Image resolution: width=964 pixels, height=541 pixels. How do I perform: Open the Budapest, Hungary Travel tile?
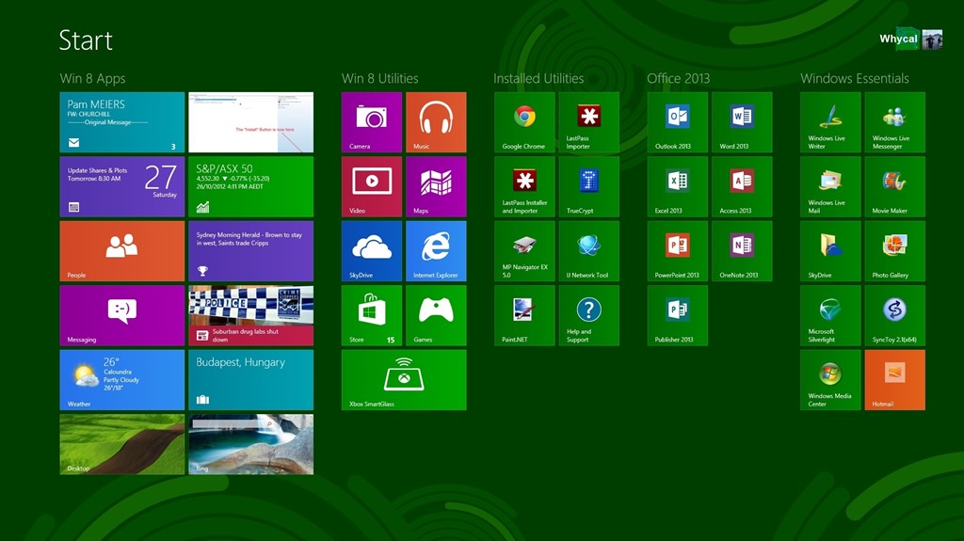pyautogui.click(x=250, y=380)
